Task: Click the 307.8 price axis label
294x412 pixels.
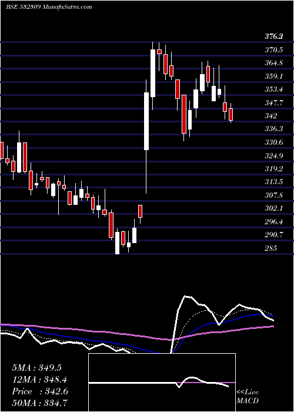Action: (x=274, y=195)
